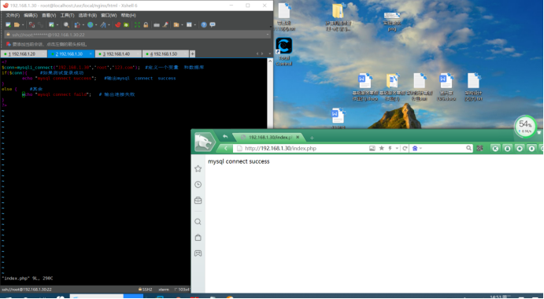This screenshot has height=299, width=544.
Task: Click the mysql connect success page text
Action: point(239,161)
